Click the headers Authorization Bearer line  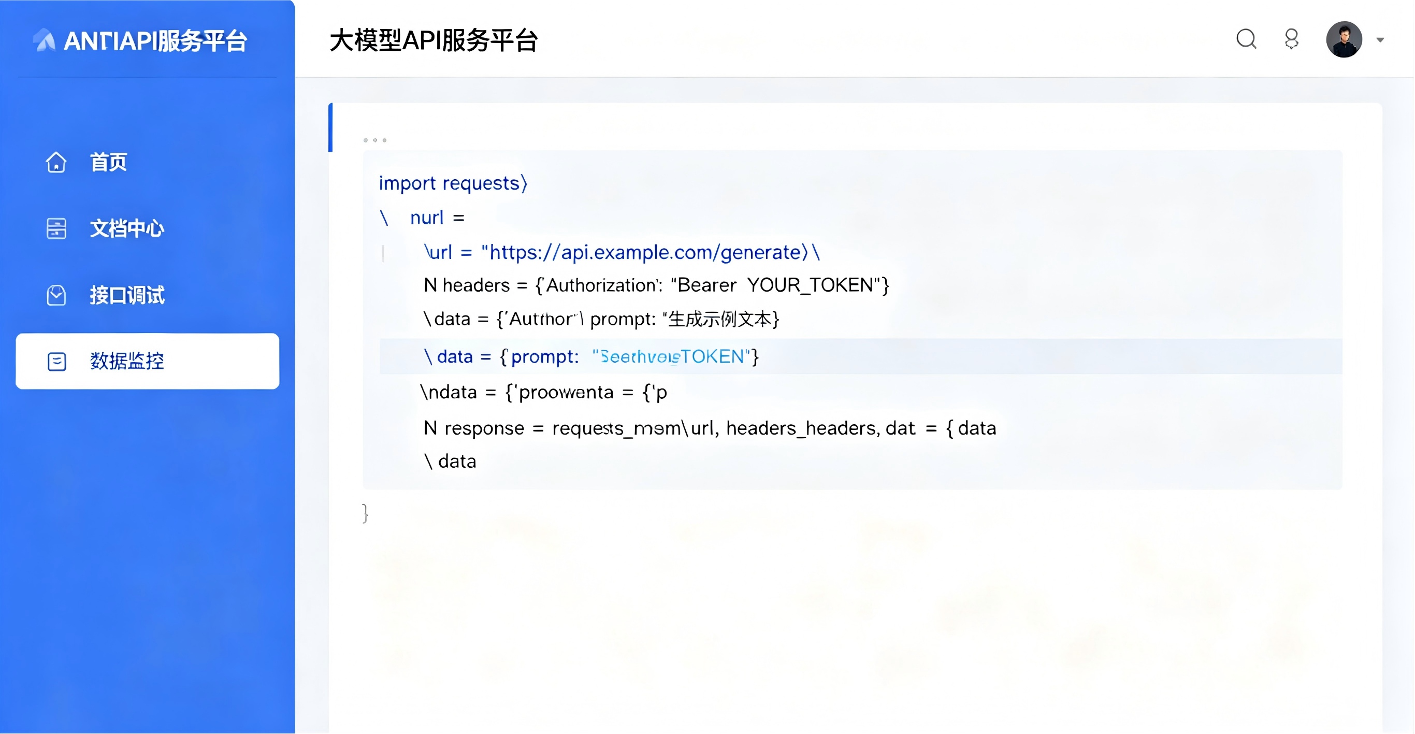pyautogui.click(x=656, y=285)
